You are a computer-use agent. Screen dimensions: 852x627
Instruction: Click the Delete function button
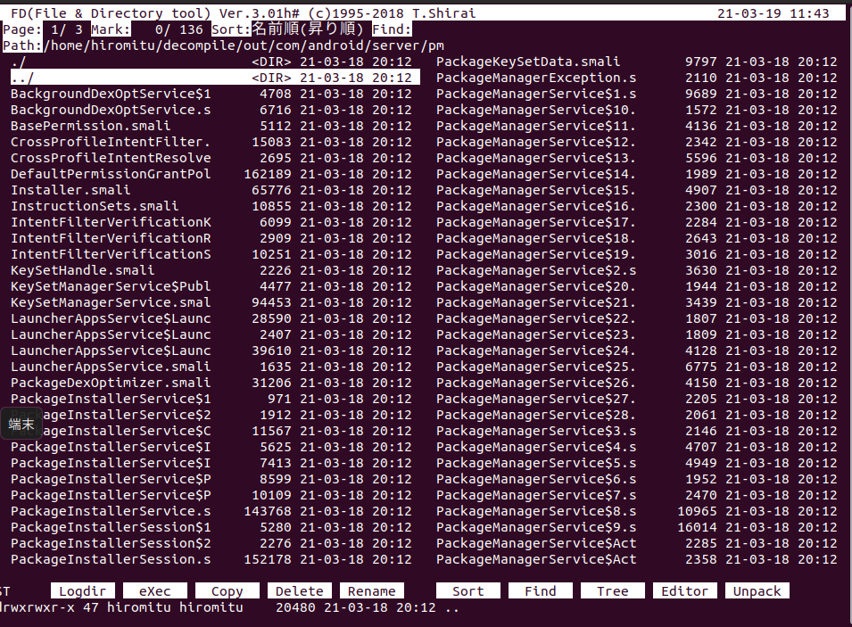click(x=300, y=591)
